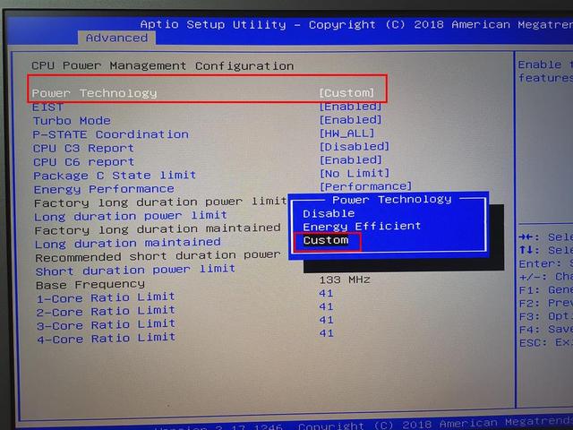Select Long duration power limit entry
The width and height of the screenshot is (573, 430).
point(131,216)
